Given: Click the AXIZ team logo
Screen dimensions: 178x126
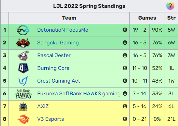Looking at the screenshot, I should 23,106.
